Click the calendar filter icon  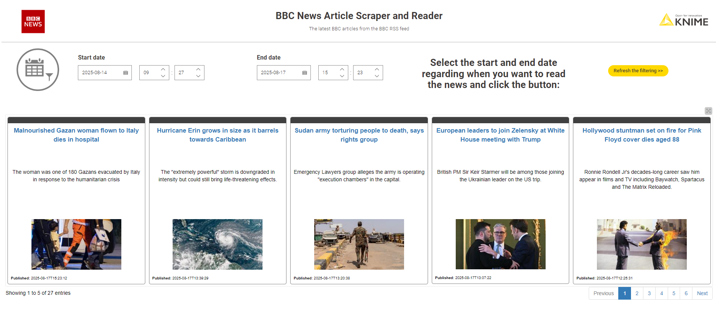tap(38, 70)
